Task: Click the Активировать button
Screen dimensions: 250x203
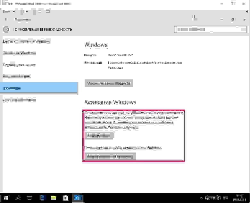Action: 99,136
